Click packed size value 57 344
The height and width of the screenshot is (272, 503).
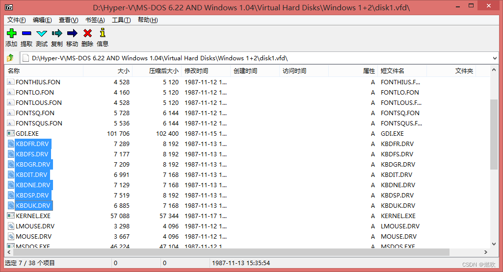click(169, 216)
